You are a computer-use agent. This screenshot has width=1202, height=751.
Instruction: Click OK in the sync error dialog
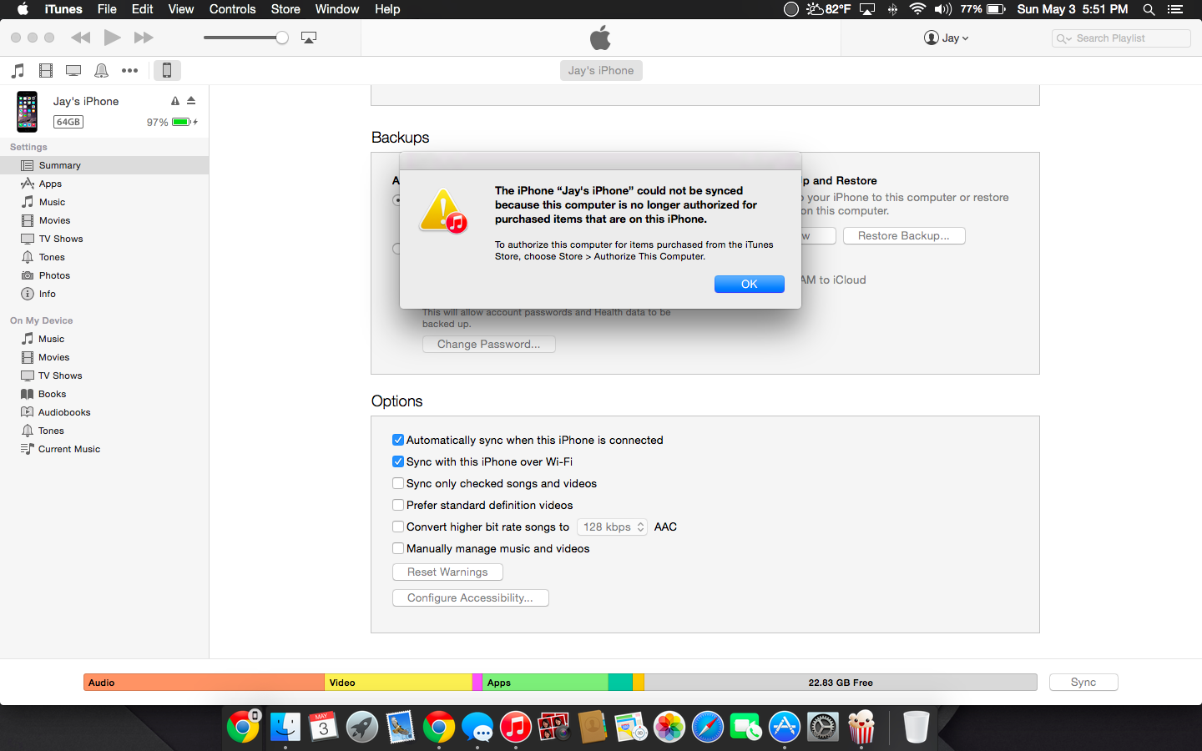[x=750, y=284]
